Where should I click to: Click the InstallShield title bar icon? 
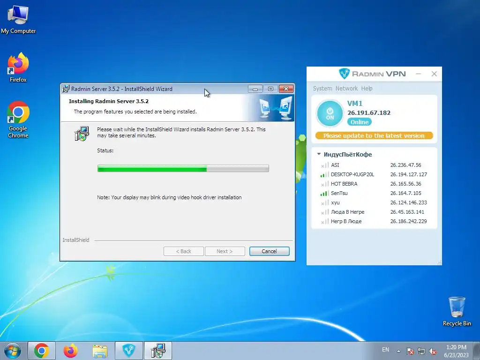pyautogui.click(x=66, y=89)
